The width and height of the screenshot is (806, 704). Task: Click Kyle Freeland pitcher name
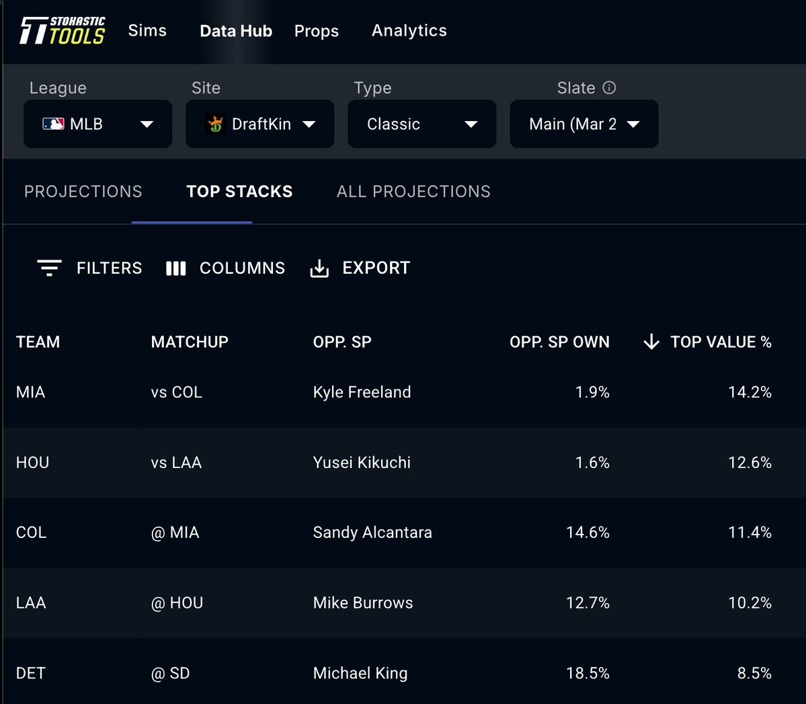[x=362, y=393]
